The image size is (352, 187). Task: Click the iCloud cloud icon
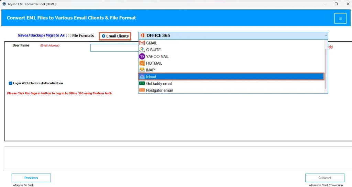pos(142,77)
